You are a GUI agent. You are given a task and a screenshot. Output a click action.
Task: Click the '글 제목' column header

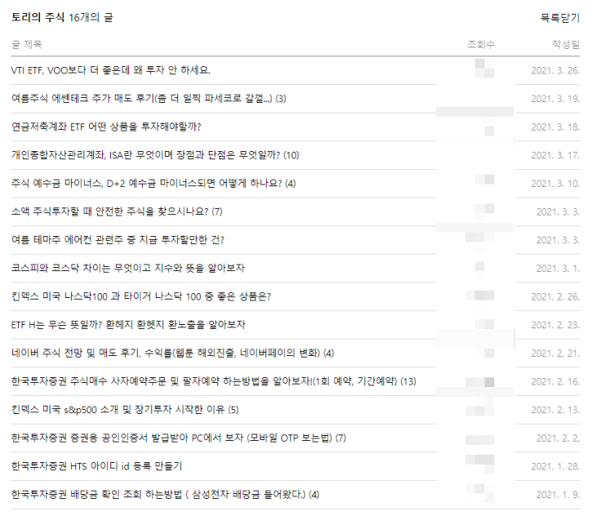pyautogui.click(x=27, y=44)
